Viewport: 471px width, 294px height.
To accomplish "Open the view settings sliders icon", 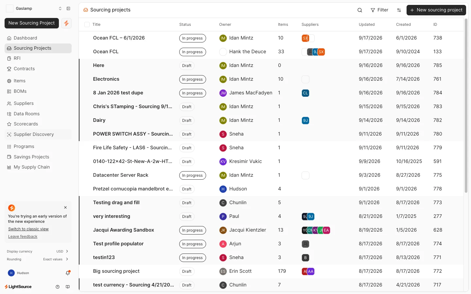I will point(399,10).
